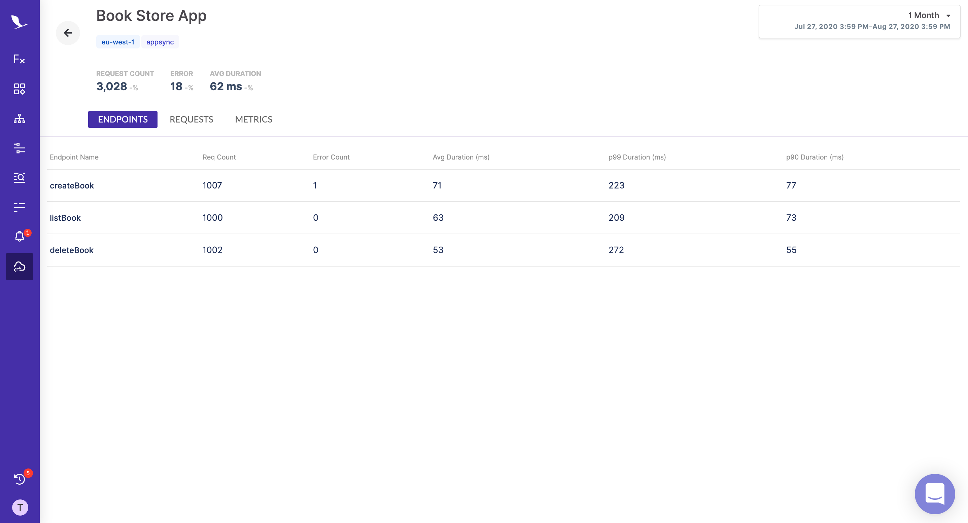Image resolution: width=968 pixels, height=523 pixels.
Task: Click the 223 p99 duration value
Action: pos(616,185)
